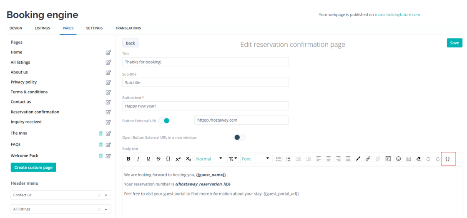Center align the body text
Screen dimensions: 467x218
point(329,159)
